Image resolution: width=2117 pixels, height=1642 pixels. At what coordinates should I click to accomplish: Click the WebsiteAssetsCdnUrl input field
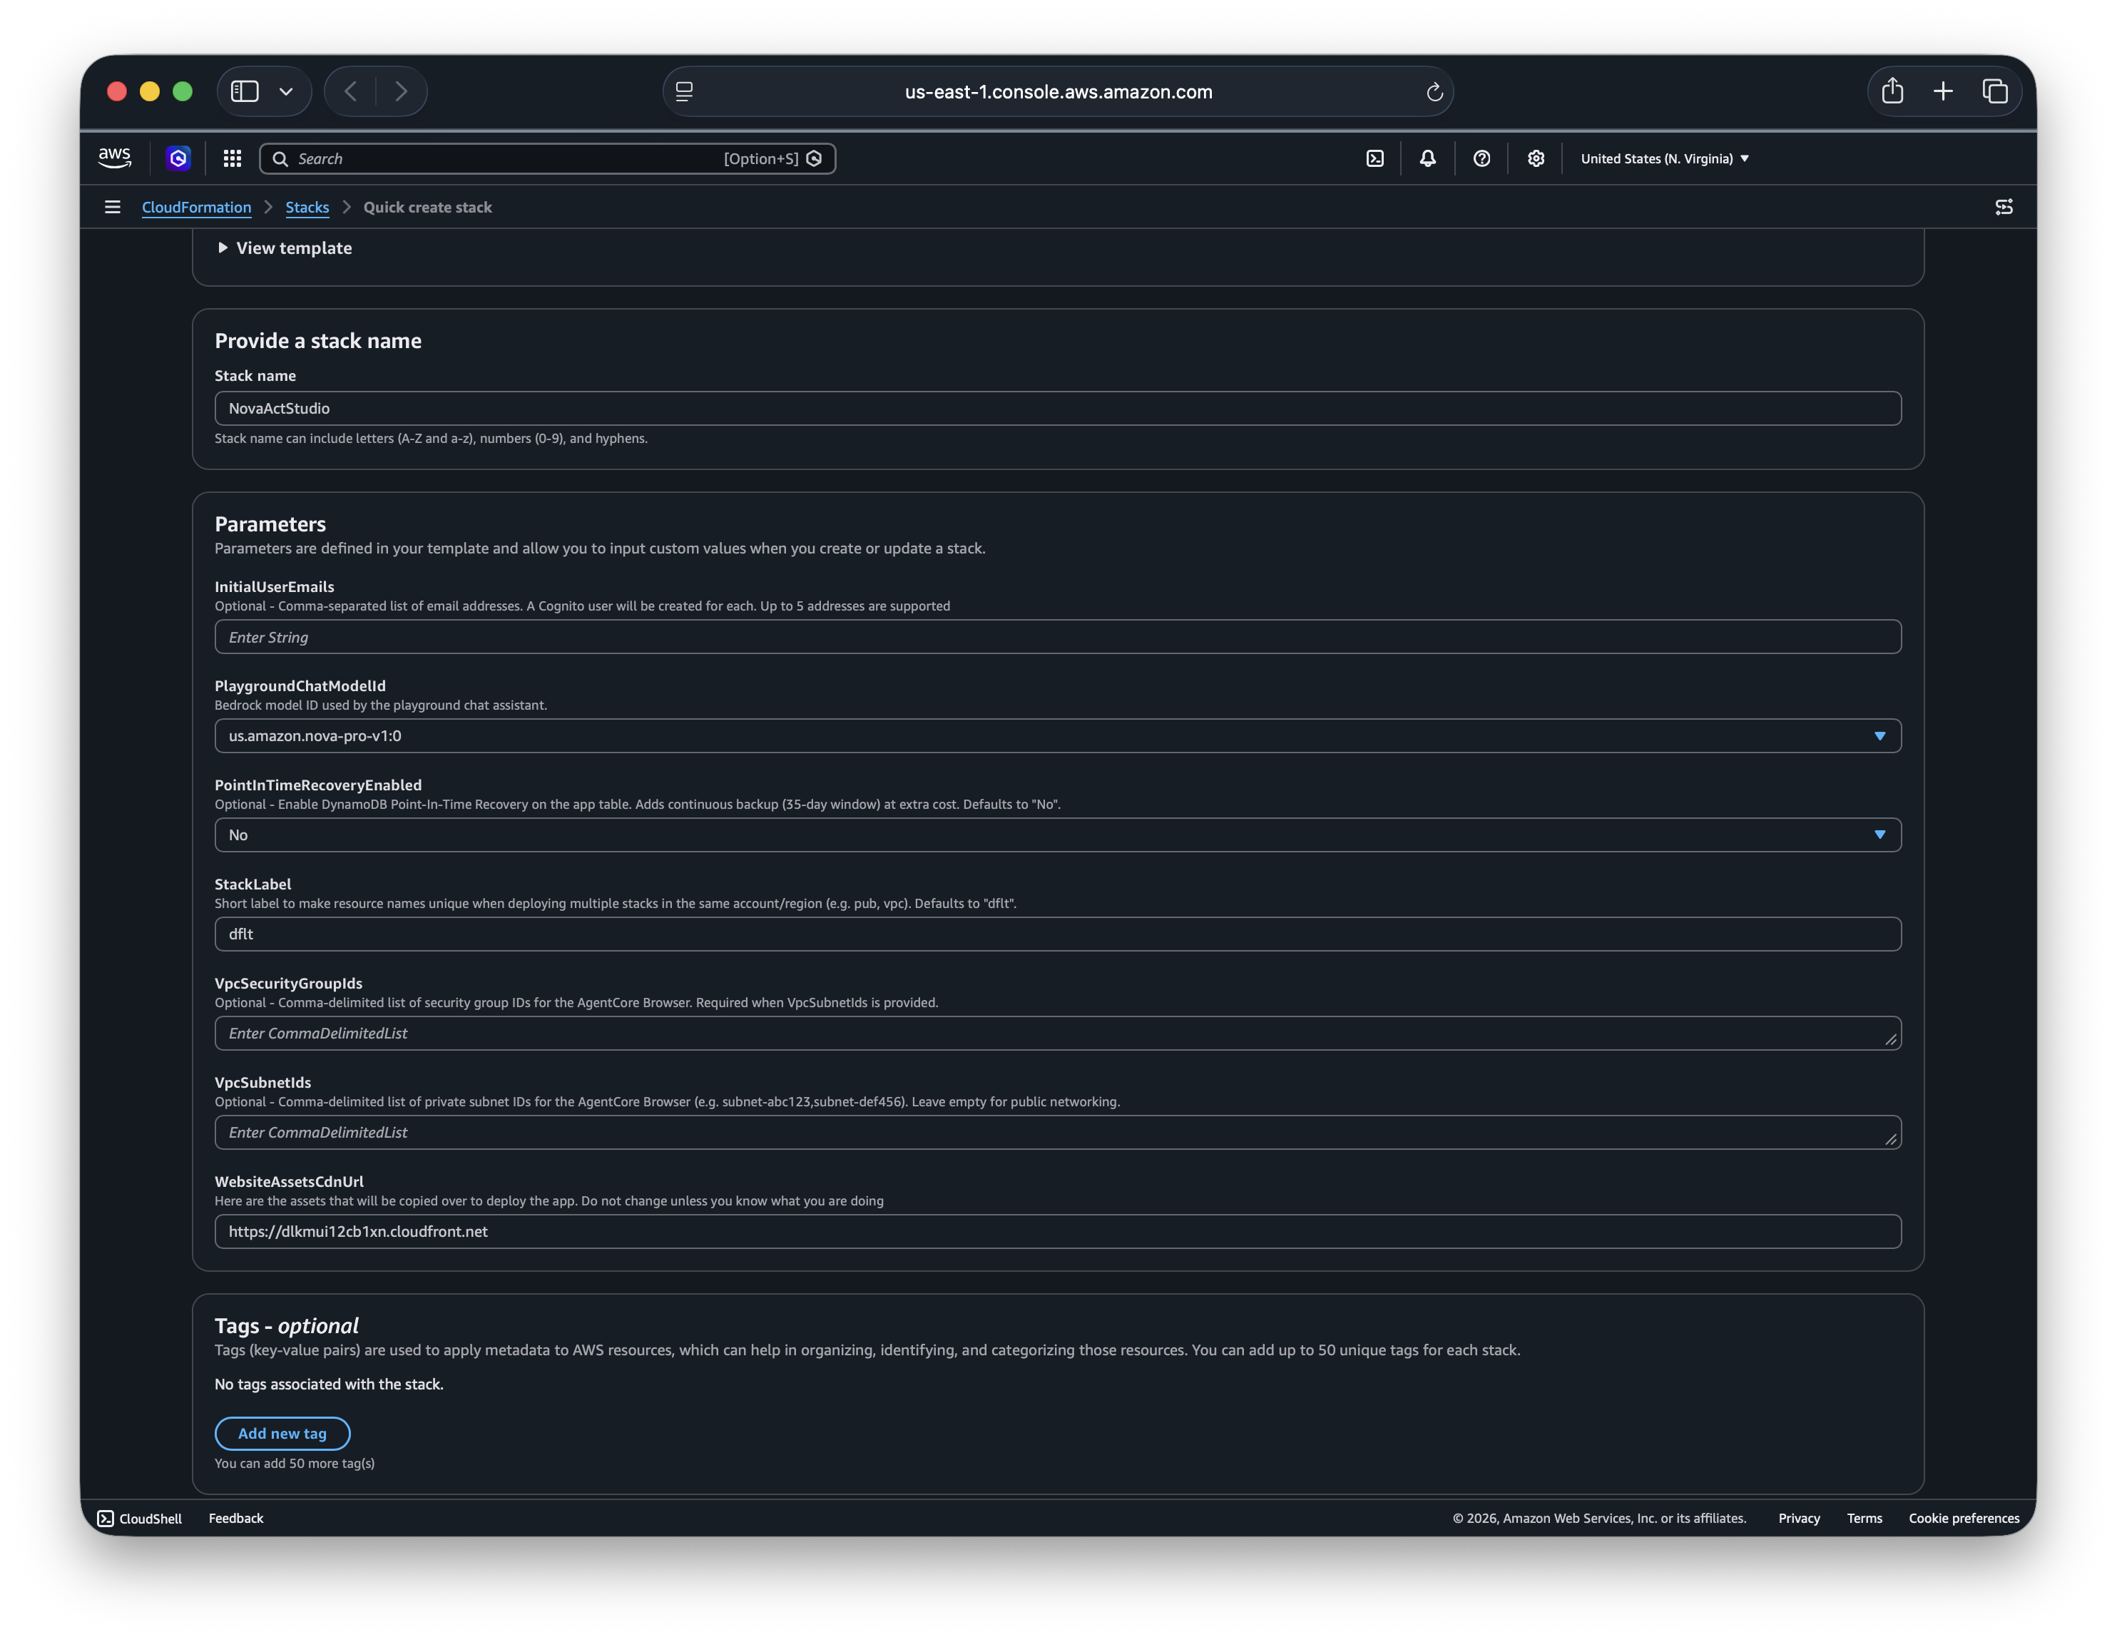click(x=1058, y=1231)
